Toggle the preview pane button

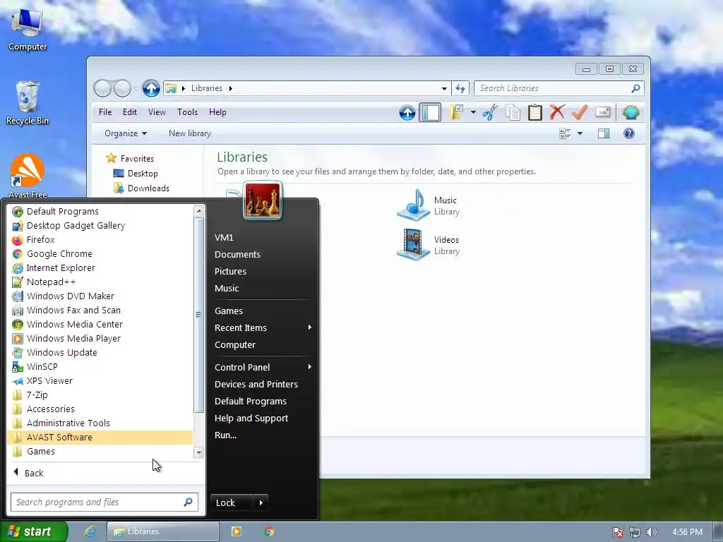pyautogui.click(x=604, y=133)
